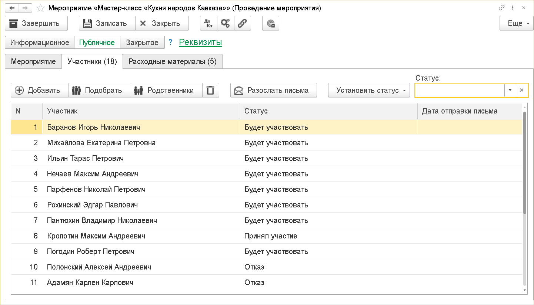Set the event type to Закрытое
Image resolution: width=534 pixels, height=305 pixels.
point(142,43)
